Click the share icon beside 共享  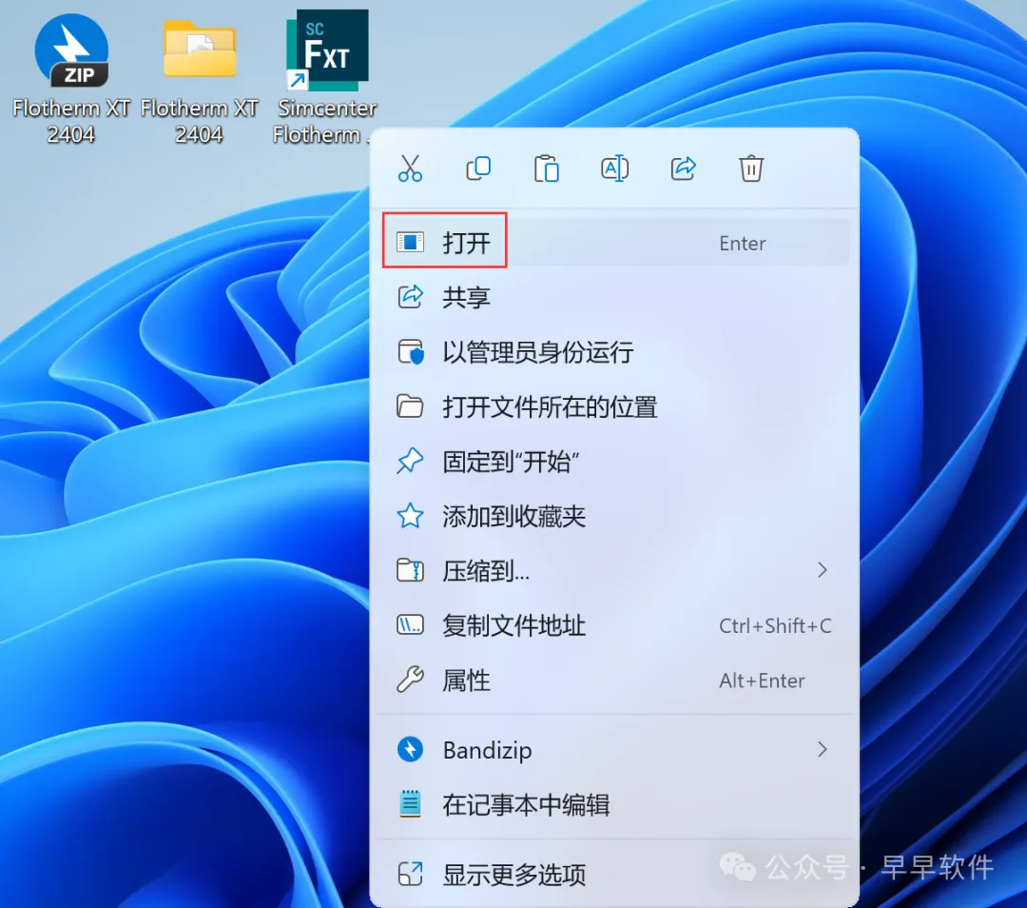(411, 297)
